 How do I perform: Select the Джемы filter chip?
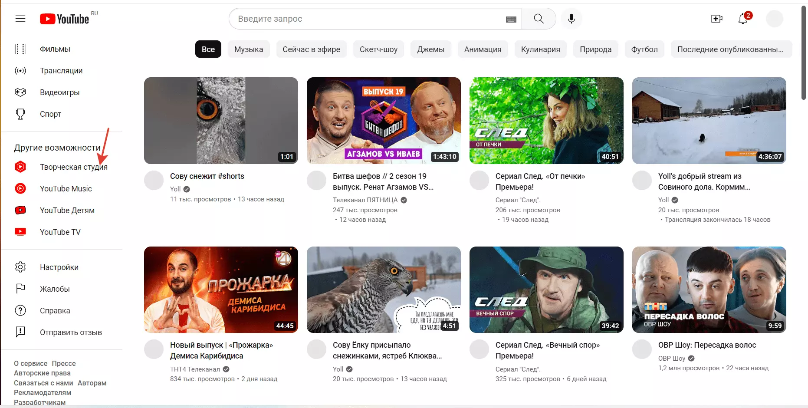click(431, 49)
